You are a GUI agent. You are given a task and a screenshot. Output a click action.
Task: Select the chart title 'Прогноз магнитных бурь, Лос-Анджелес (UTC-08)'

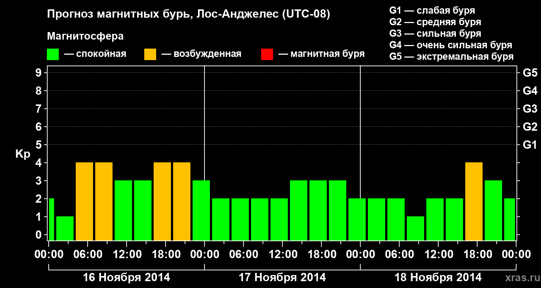tap(189, 14)
